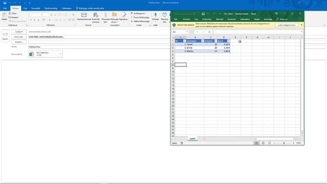
Task: Click column F header in Excel
Action: point(246,37)
